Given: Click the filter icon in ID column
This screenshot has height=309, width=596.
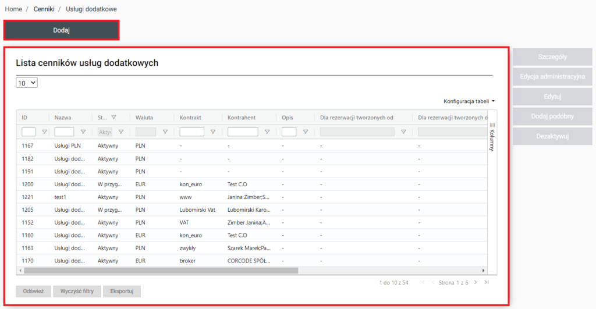Looking at the screenshot, I should (x=44, y=132).
